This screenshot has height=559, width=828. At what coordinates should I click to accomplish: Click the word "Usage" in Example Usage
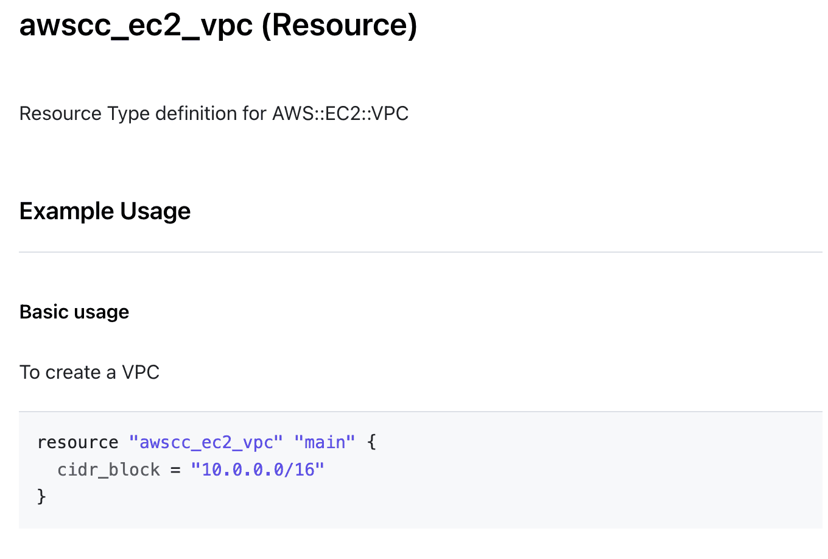click(x=155, y=211)
